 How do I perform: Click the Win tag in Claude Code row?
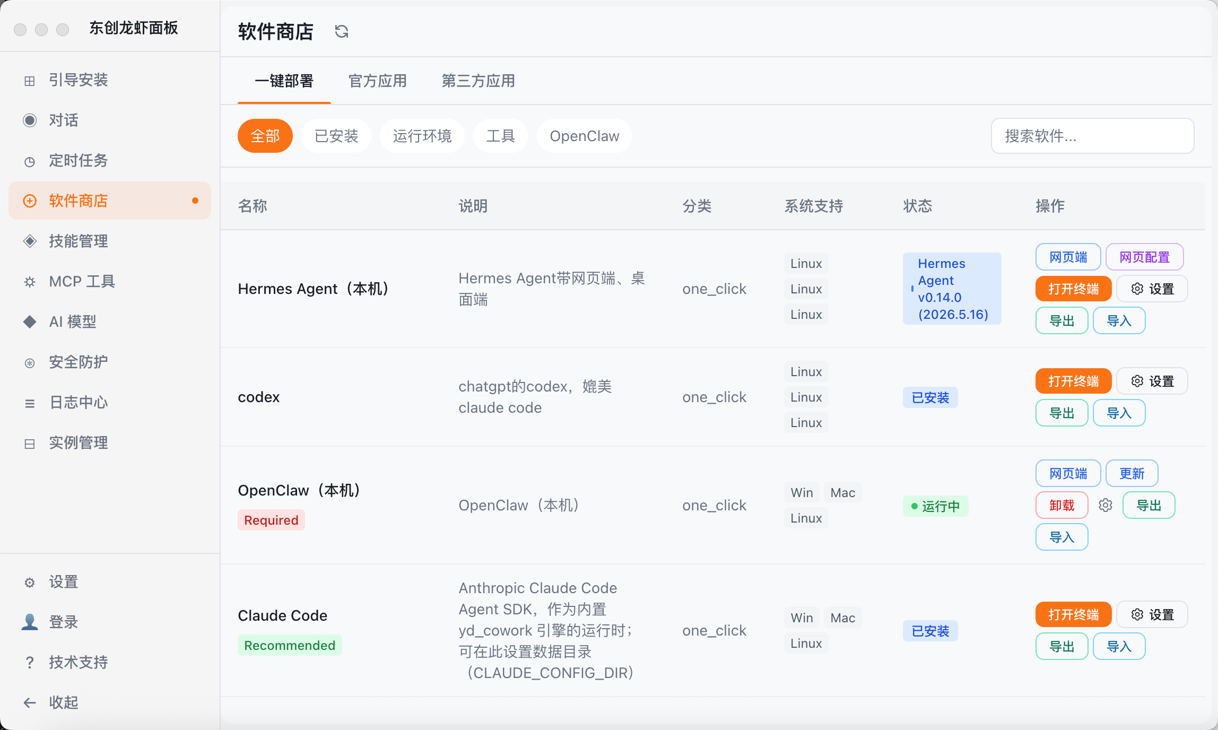pos(802,618)
